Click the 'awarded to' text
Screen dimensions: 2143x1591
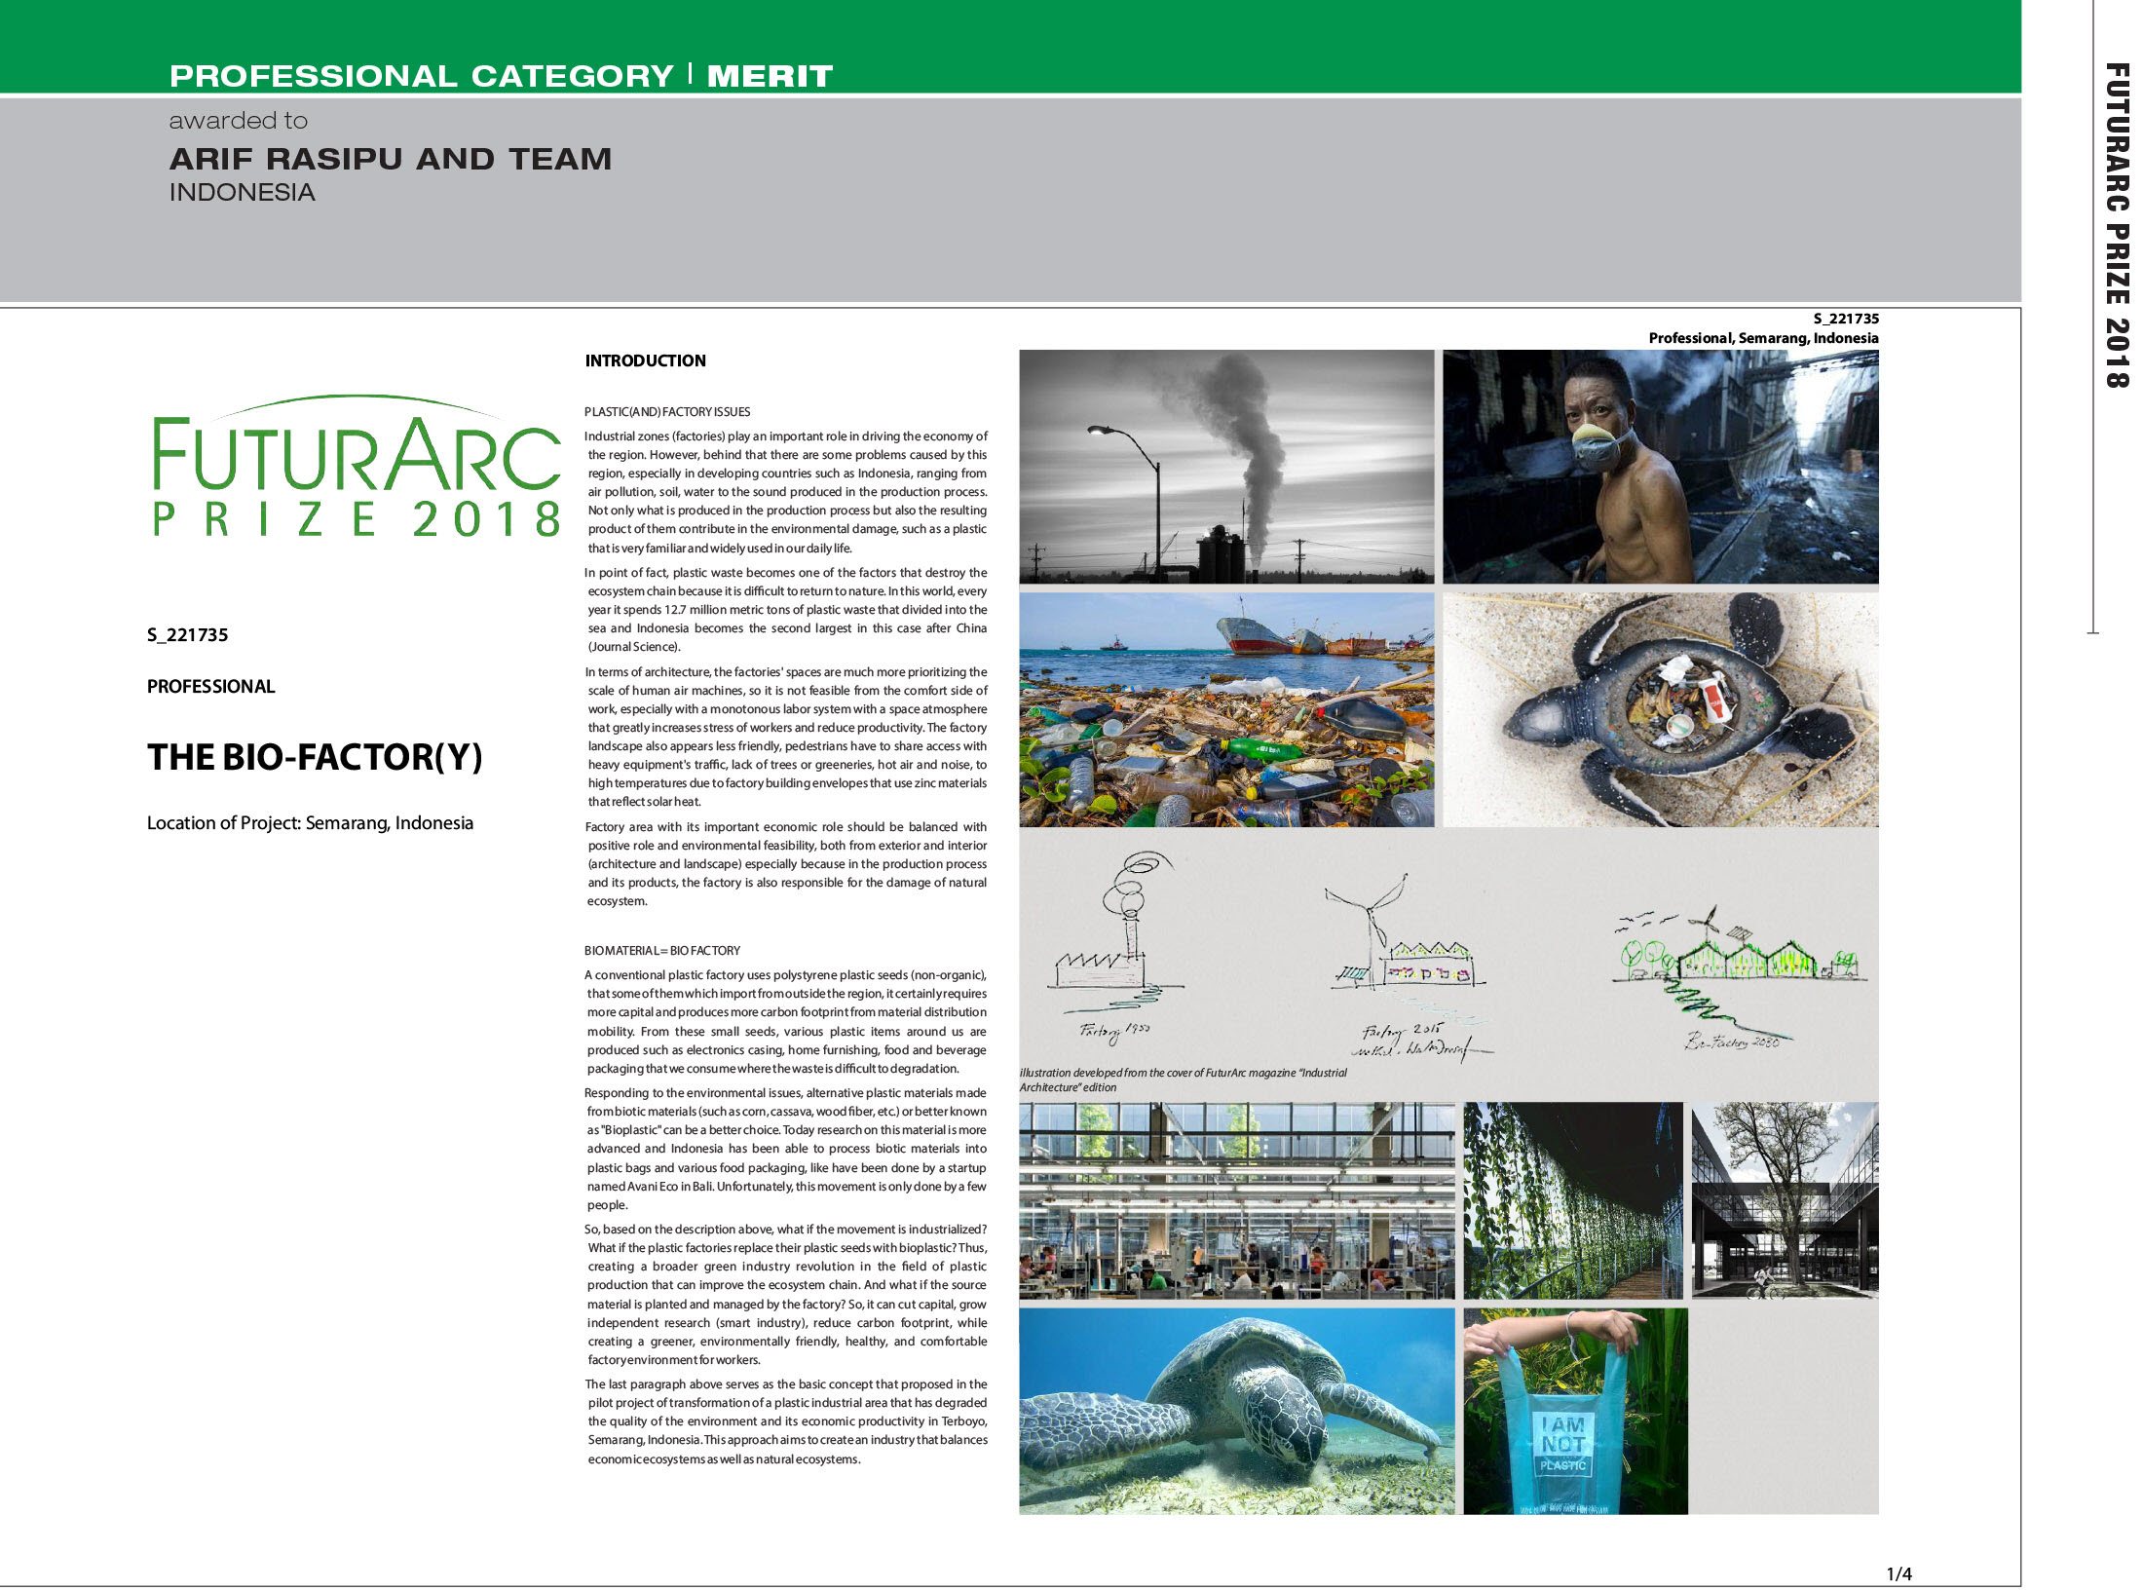point(239,121)
